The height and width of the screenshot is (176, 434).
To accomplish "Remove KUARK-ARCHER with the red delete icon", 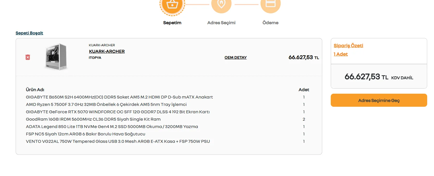I will tap(28, 57).
